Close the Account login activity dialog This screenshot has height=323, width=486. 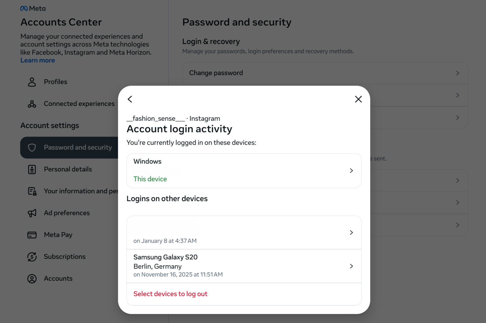(358, 99)
